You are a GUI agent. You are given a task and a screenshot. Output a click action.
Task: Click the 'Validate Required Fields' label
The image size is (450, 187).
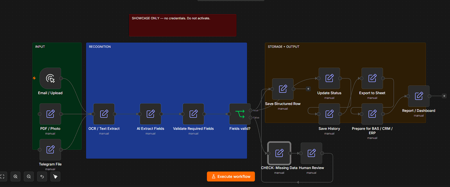coord(193,129)
